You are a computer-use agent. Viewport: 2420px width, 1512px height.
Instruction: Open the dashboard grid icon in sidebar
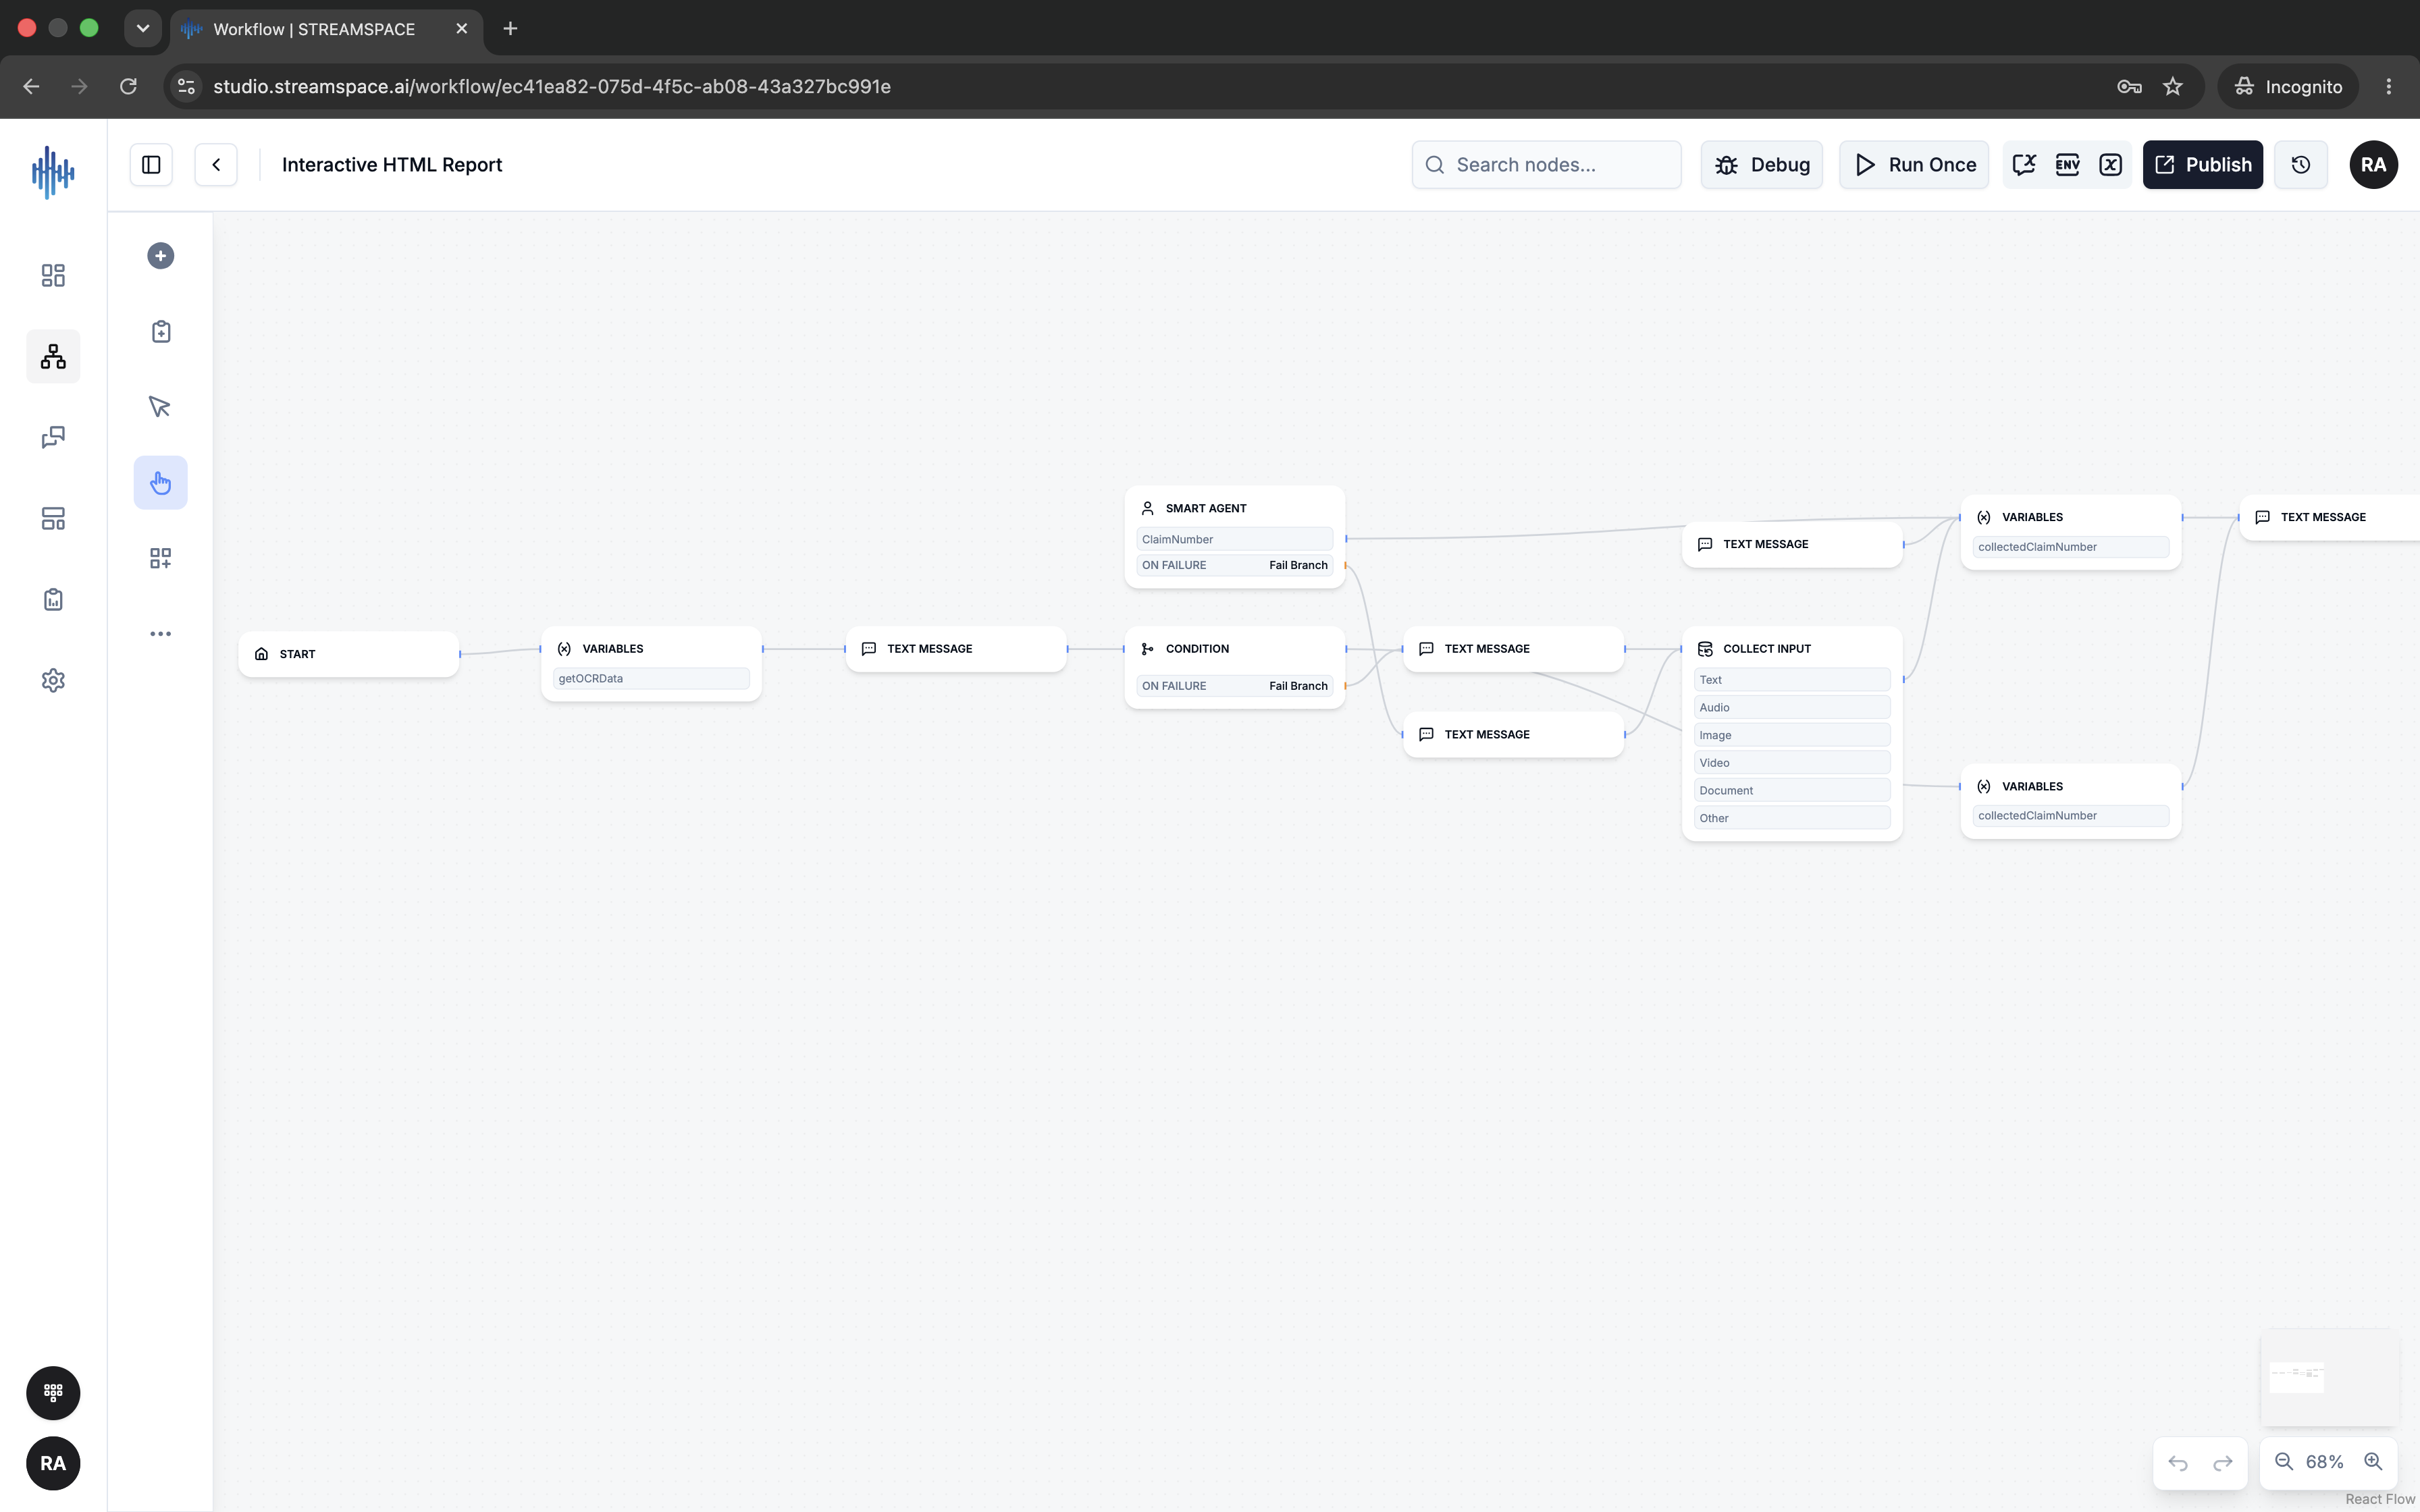tap(53, 275)
